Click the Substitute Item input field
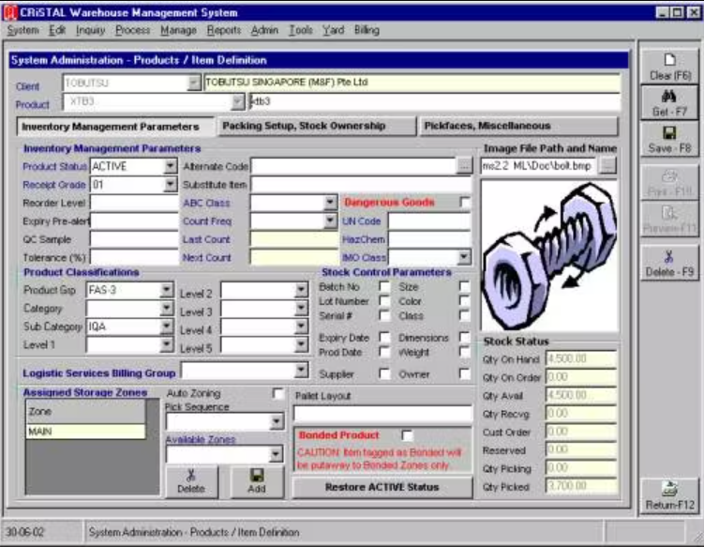 [361, 184]
